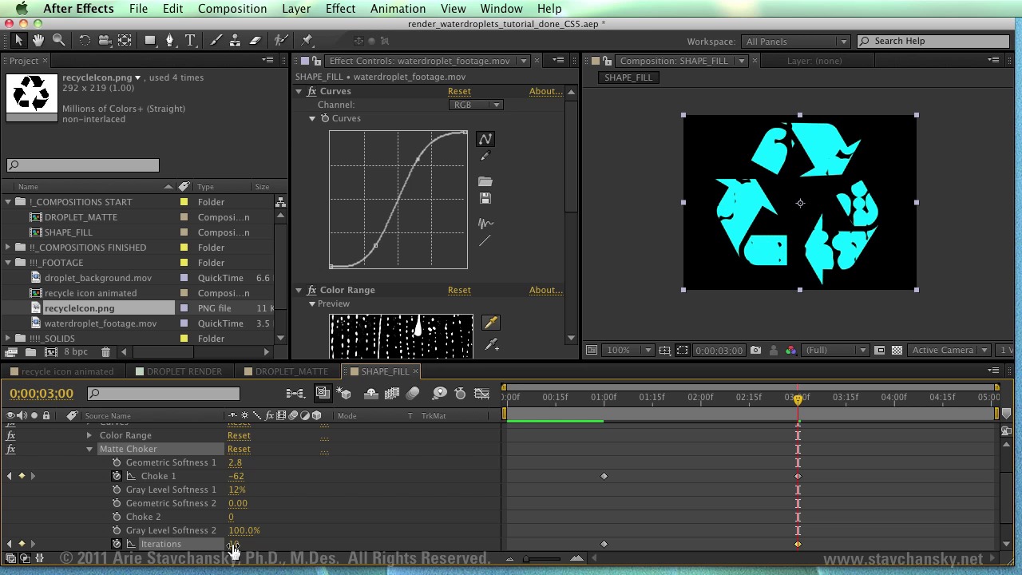Image resolution: width=1022 pixels, height=575 pixels.
Task: Click the Curves pencil draw tool
Action: pos(485,157)
